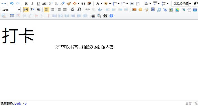Open the emoticon smiley picker
The image size is (198, 106).
(141, 10)
